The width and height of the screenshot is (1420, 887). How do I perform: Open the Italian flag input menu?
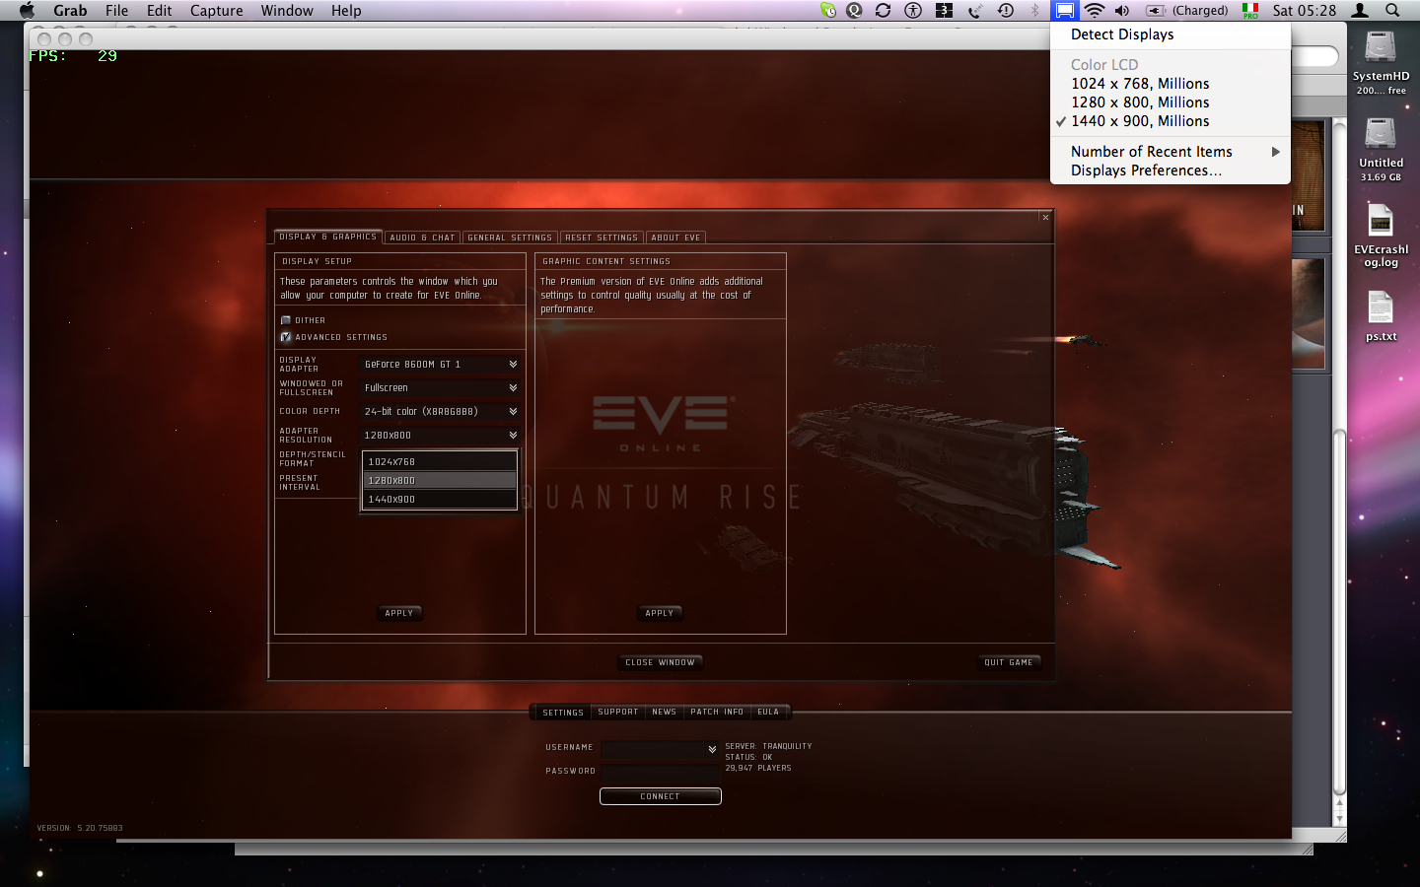(1250, 10)
